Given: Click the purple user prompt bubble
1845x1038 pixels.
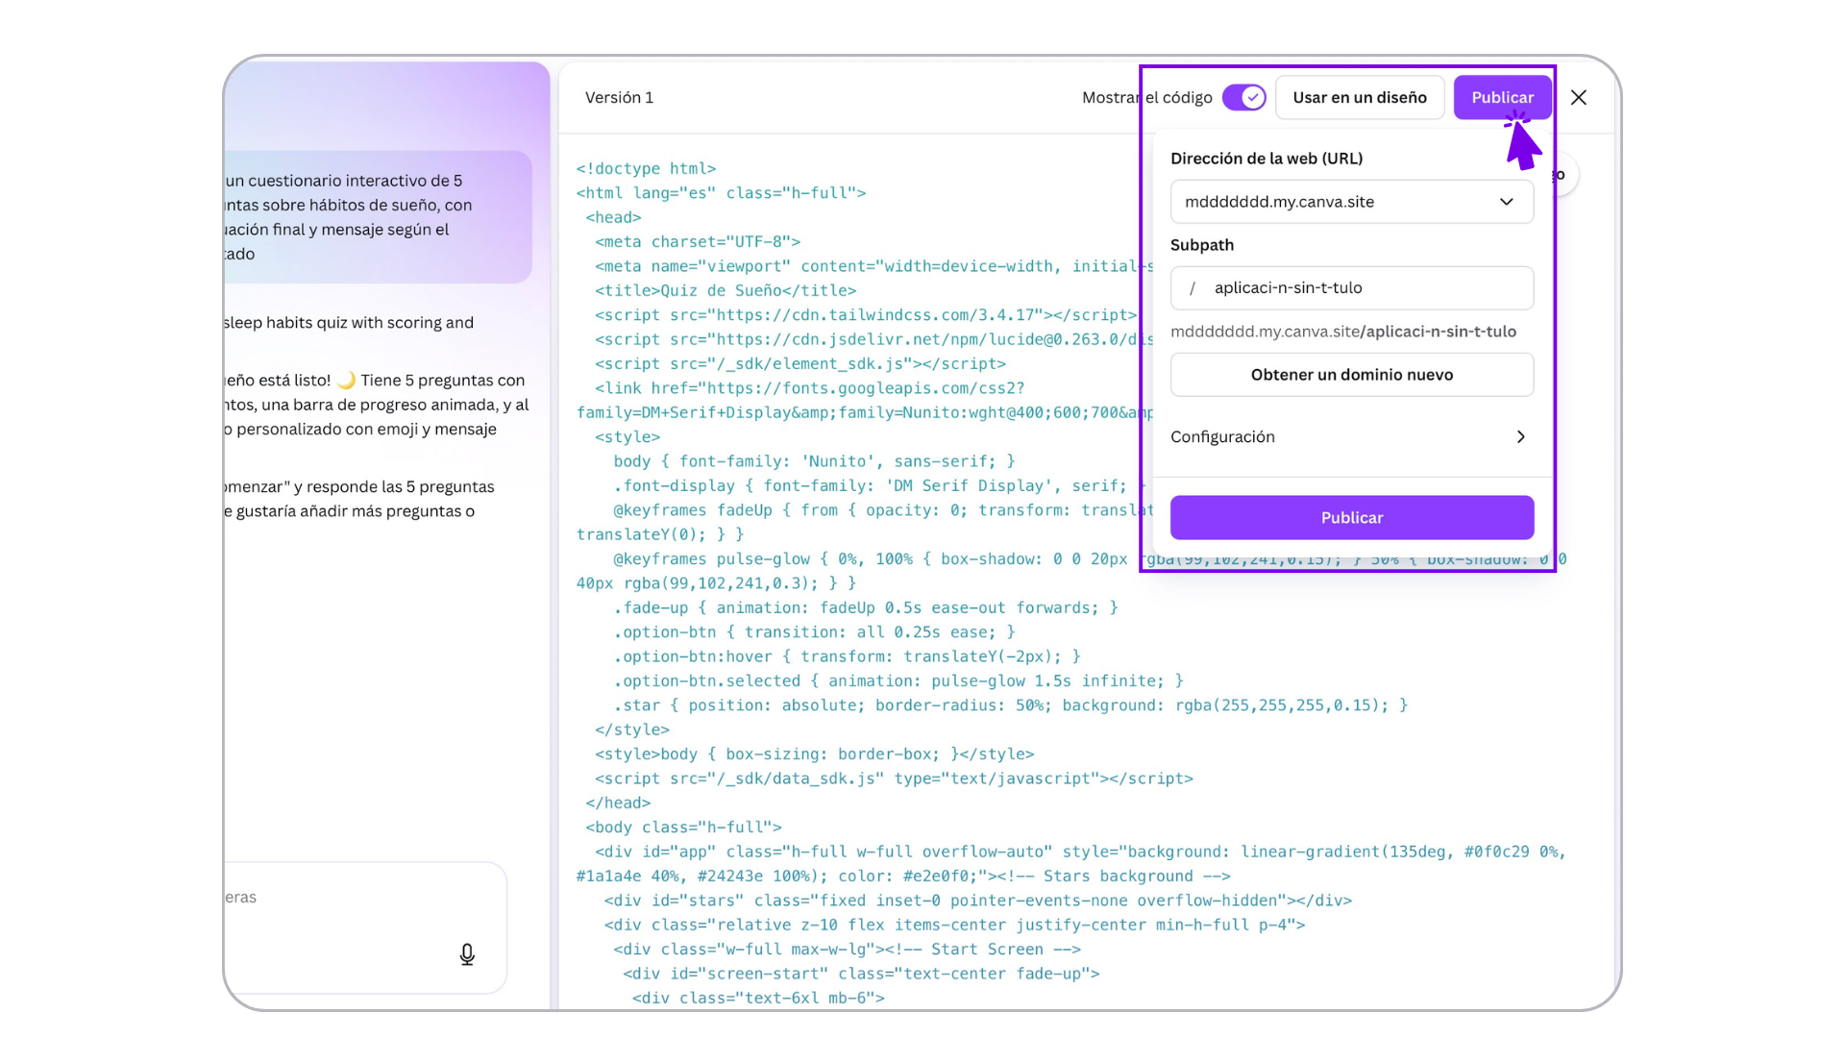Looking at the screenshot, I should (378, 216).
